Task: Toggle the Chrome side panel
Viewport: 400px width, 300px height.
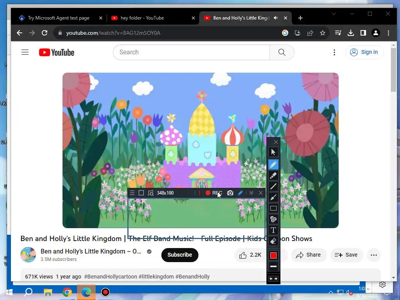Action: point(363,33)
